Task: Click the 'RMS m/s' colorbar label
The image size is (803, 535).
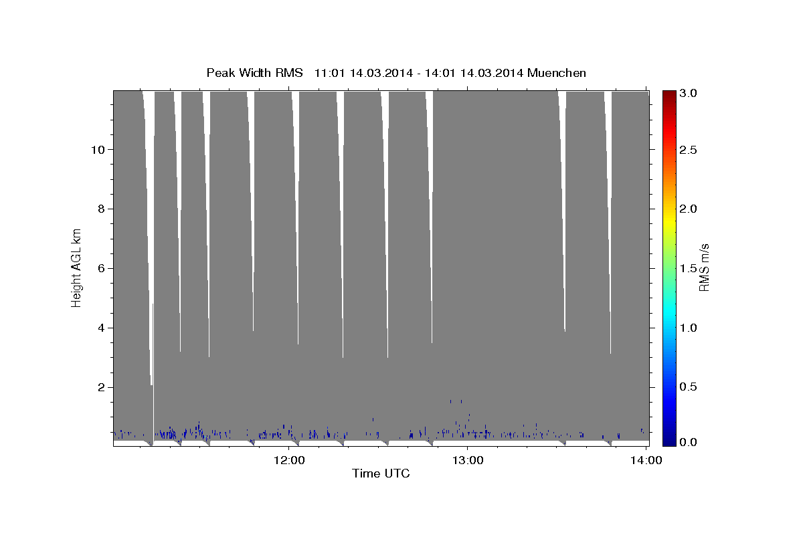Action: coord(703,267)
